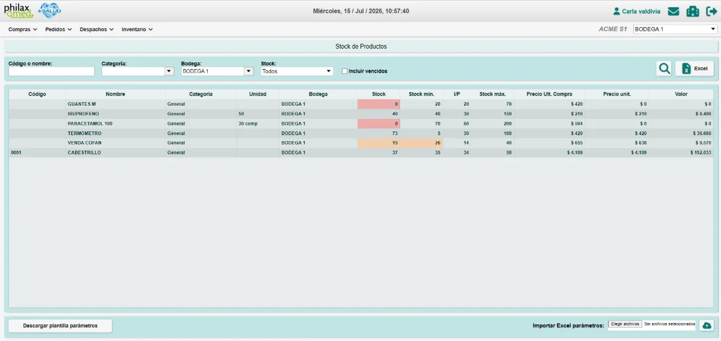Click the hospital building icon
Viewport: 721px width, 341px height.
click(693, 11)
